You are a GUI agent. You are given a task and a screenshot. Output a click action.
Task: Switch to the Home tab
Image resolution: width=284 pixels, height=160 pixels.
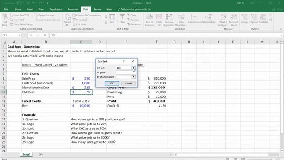click(x=18, y=9)
